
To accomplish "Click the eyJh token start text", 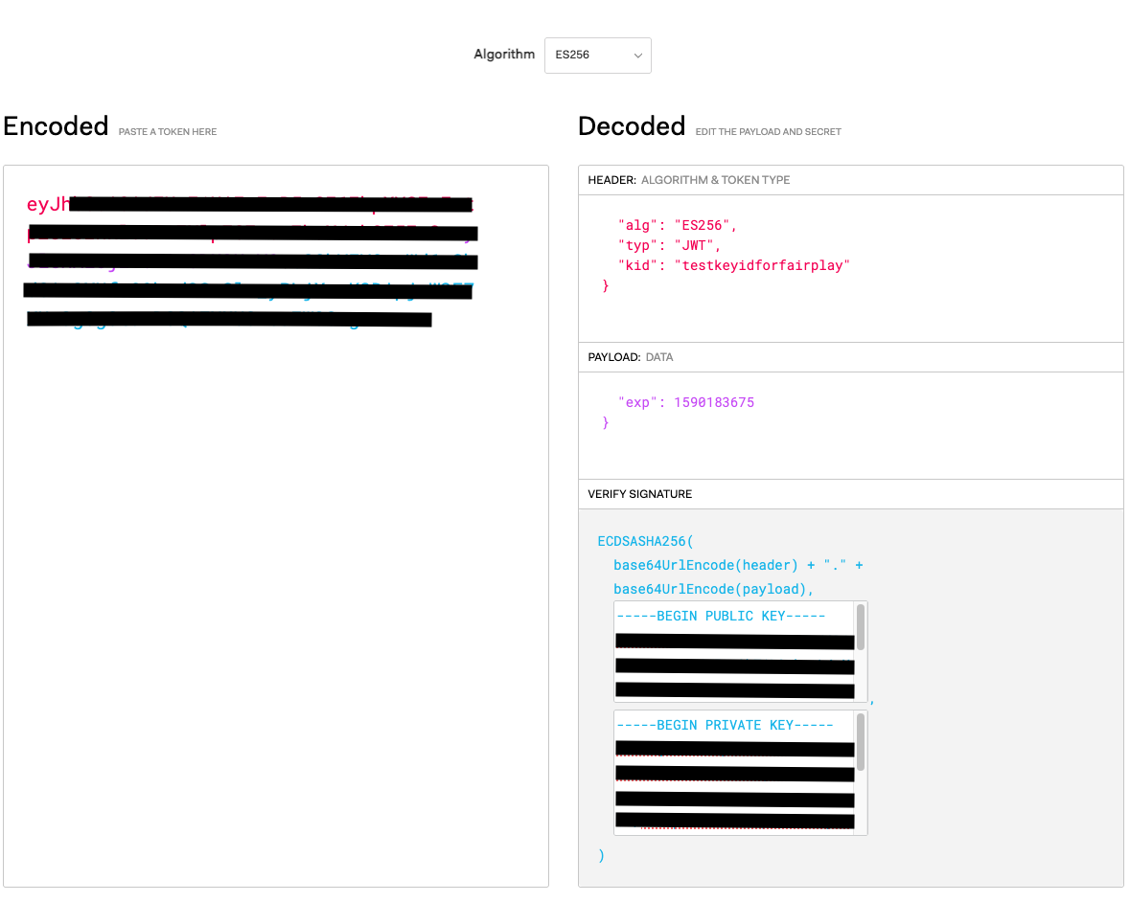I will 48,205.
